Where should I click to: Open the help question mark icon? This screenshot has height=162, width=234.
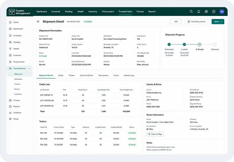214,12
